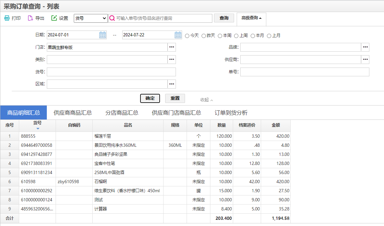The height and width of the screenshot is (226, 384).
Task: Click the 类别 input field
Action: pos(107,59)
